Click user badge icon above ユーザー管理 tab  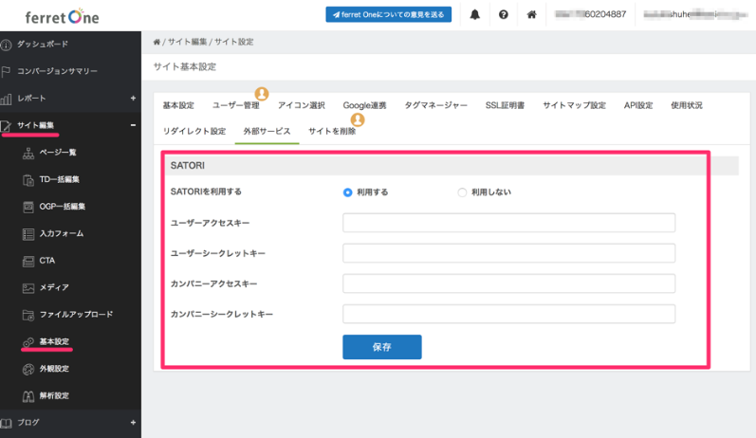pos(262,93)
